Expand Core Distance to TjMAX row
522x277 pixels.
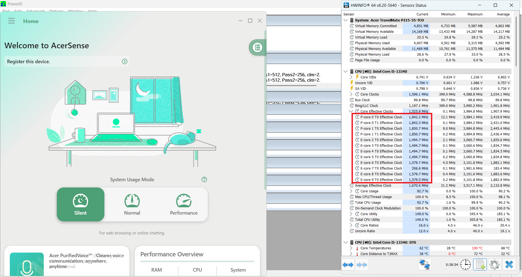[351, 254]
